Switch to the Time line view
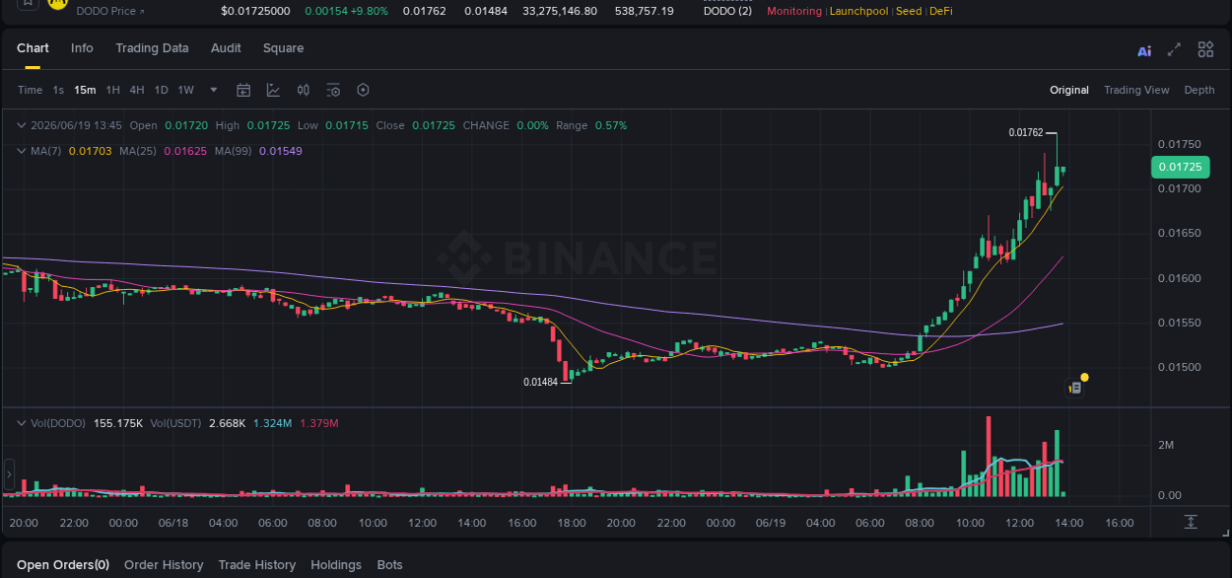Image resolution: width=1232 pixels, height=578 pixels. pyautogui.click(x=31, y=90)
